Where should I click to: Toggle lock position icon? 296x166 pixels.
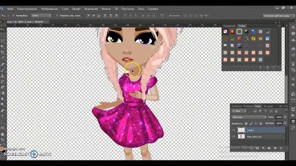pos(256,124)
